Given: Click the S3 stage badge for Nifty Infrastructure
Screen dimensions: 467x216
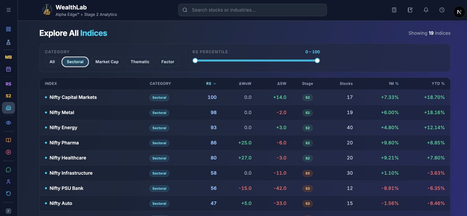Looking at the screenshot, I should point(307,173).
